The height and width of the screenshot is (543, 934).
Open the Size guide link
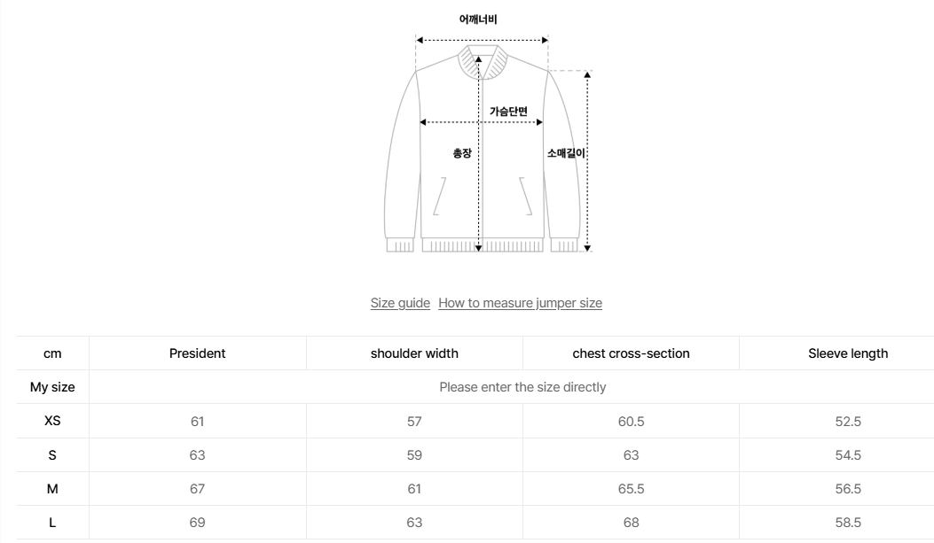[400, 303]
